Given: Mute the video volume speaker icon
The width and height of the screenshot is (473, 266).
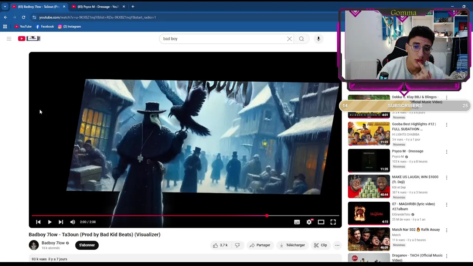Looking at the screenshot, I should point(73,222).
